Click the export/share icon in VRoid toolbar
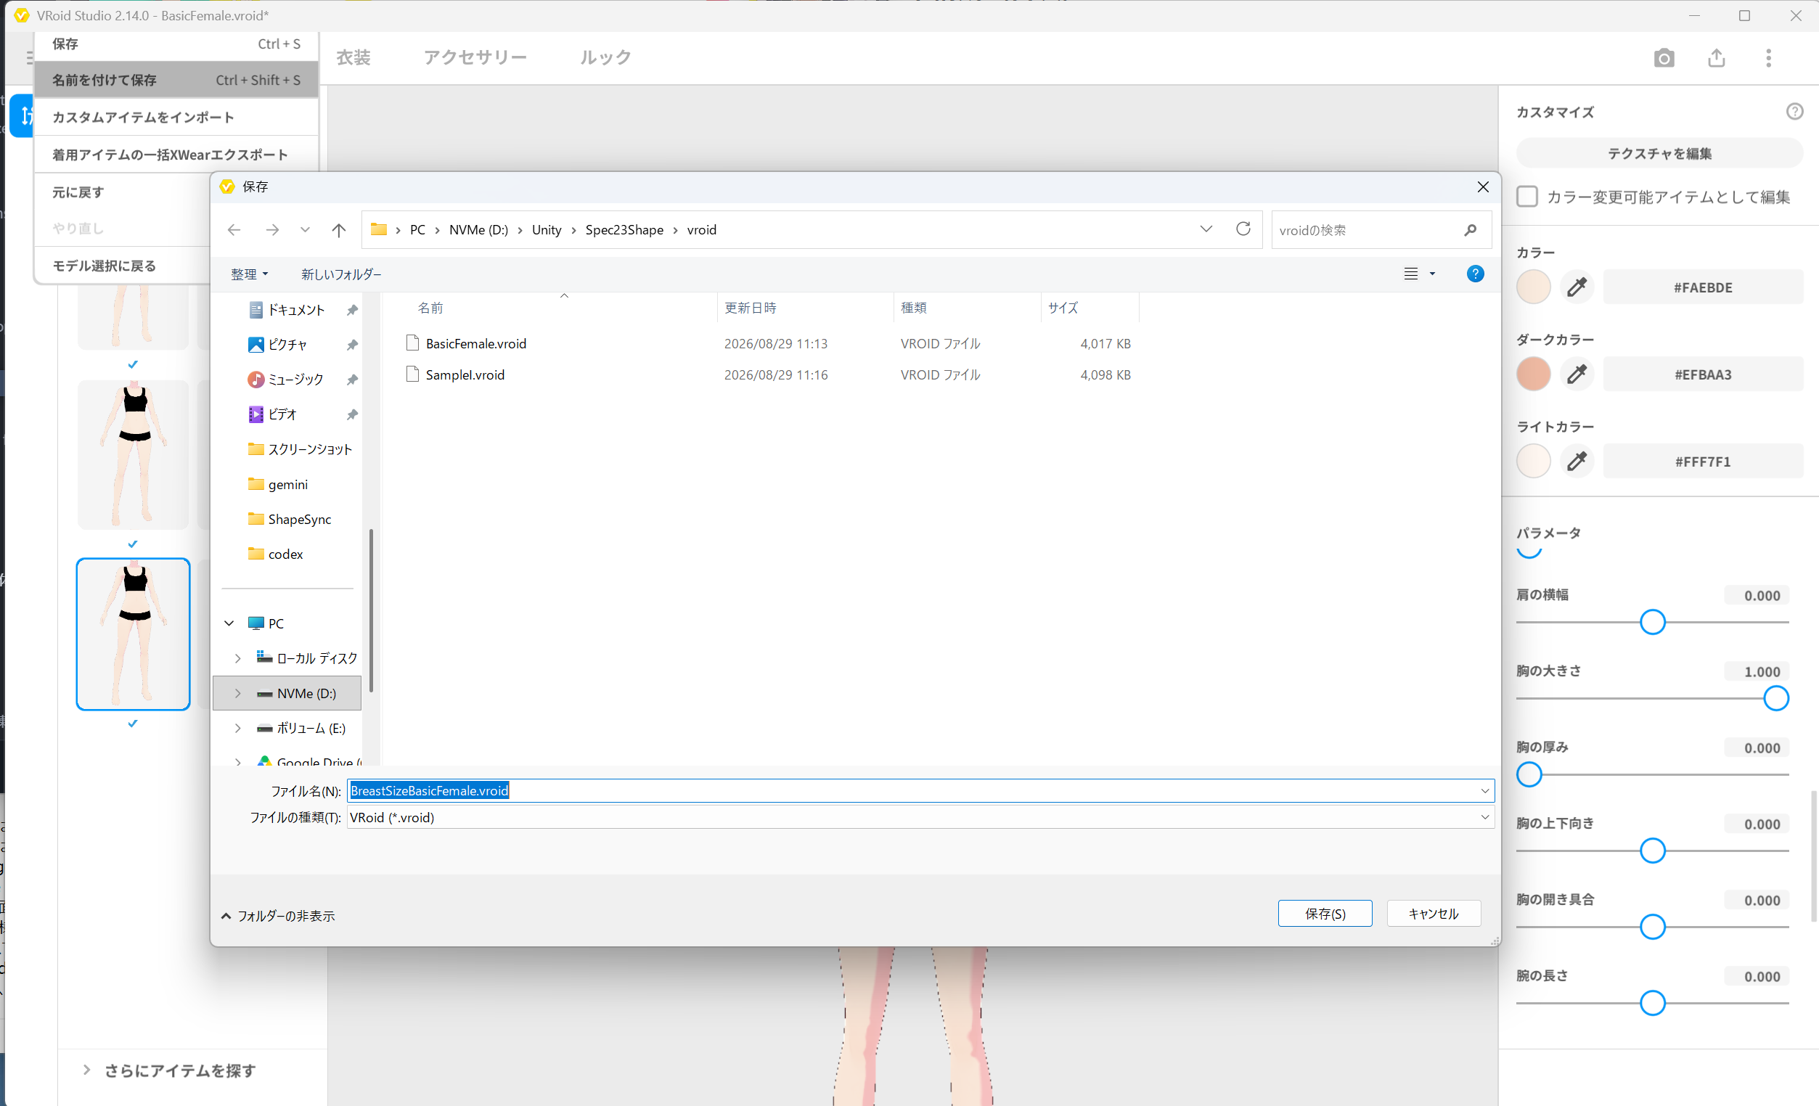 tap(1717, 57)
